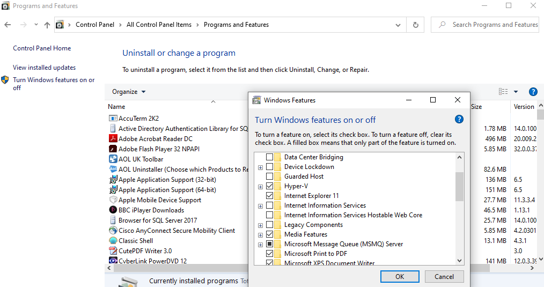Click the AOL Uninstaller icon
544x287 pixels.
click(x=113, y=170)
